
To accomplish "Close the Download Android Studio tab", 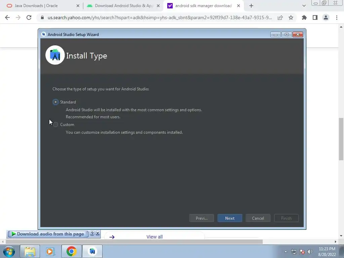I will [x=158, y=6].
